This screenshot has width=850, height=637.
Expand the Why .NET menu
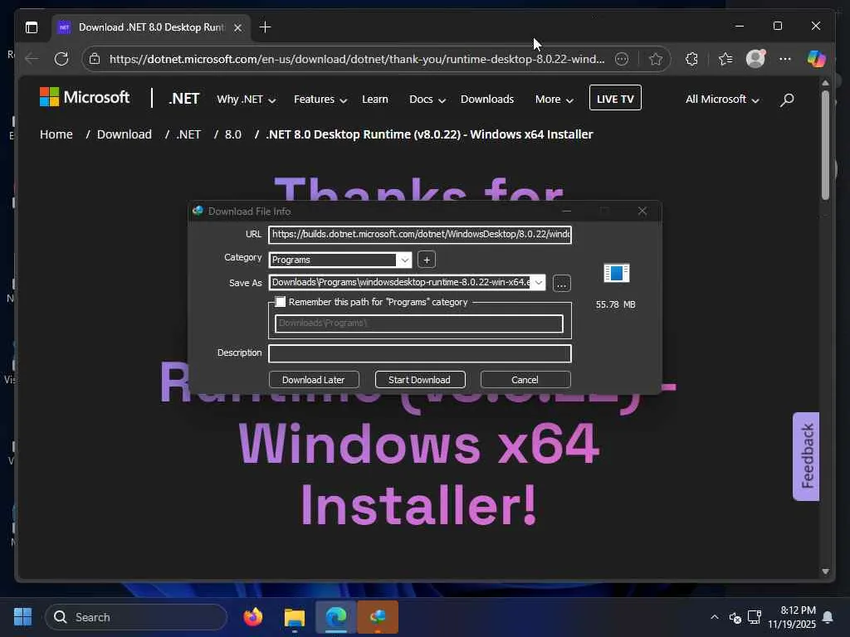click(246, 100)
